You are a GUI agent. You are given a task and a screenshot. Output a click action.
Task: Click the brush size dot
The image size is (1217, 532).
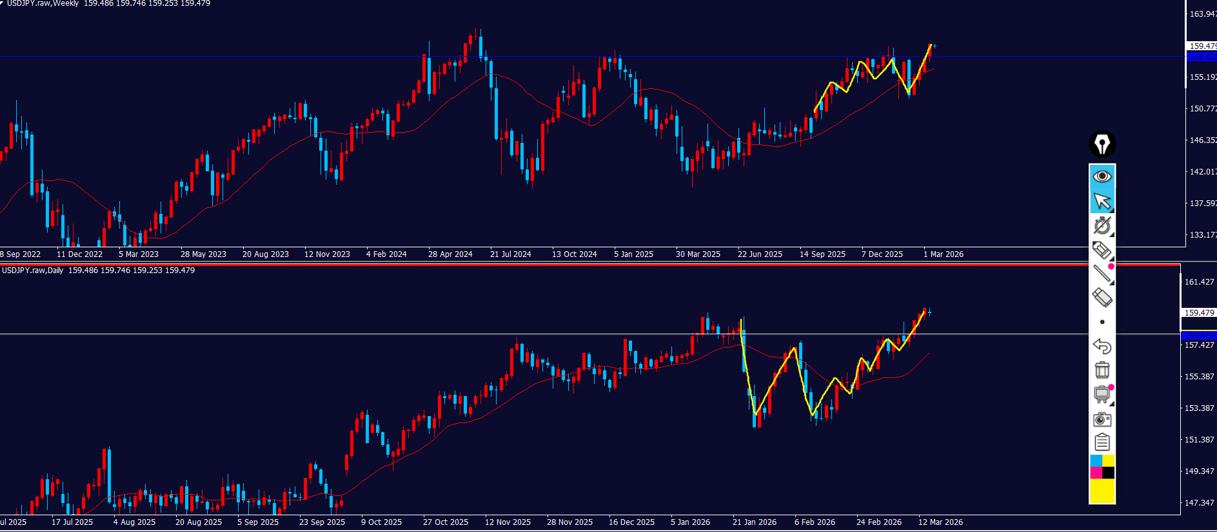click(1102, 322)
